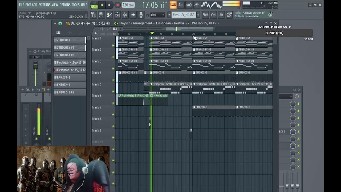Click the Master channel volume fader
The height and width of the screenshot is (192, 341).
pyautogui.click(x=39, y=121)
